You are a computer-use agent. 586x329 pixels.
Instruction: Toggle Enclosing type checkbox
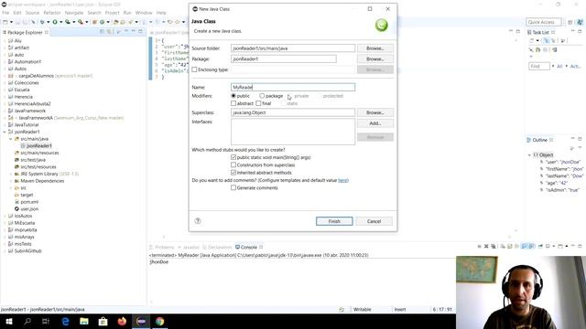coord(194,69)
